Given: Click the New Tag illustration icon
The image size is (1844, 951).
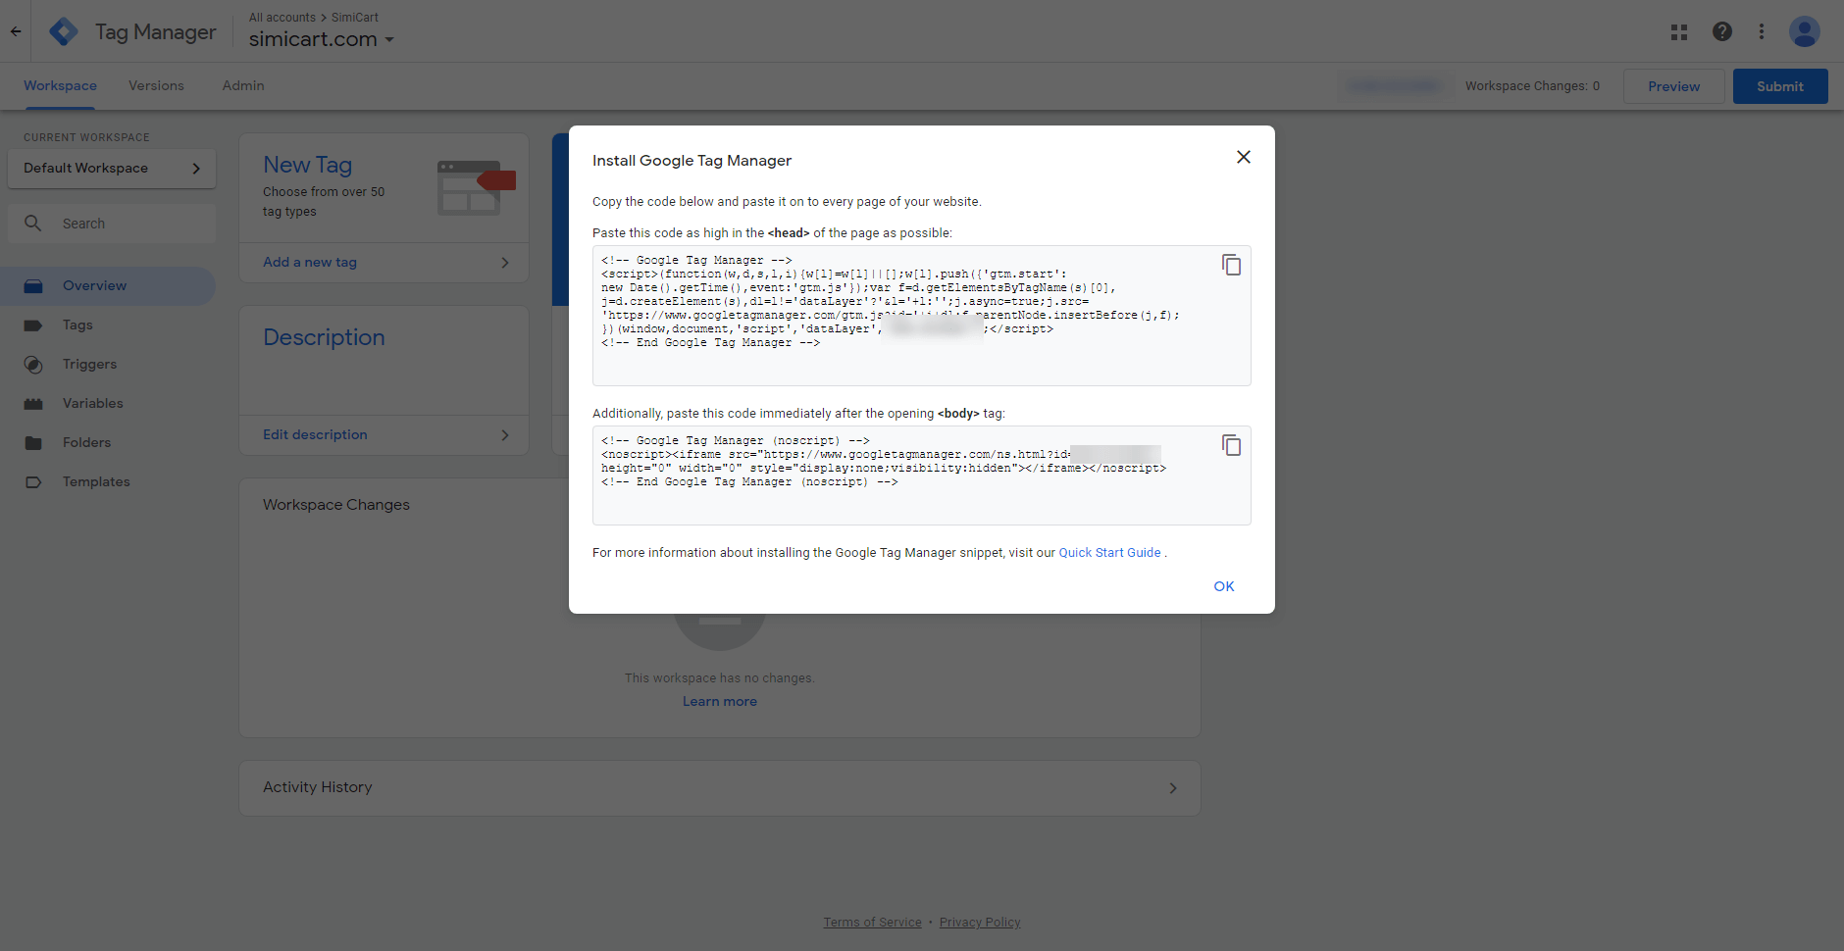Looking at the screenshot, I should pos(476,188).
